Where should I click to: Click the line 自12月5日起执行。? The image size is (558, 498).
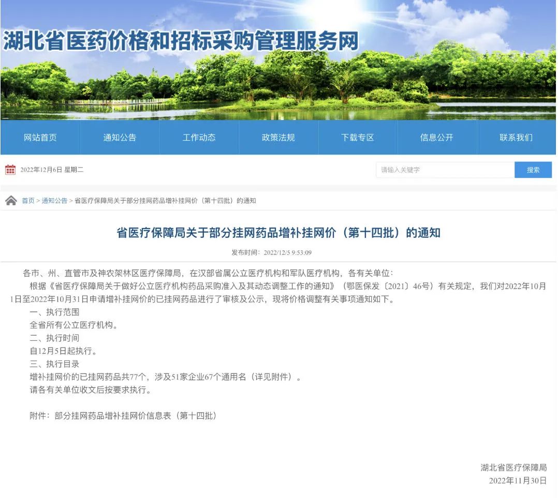point(64,351)
